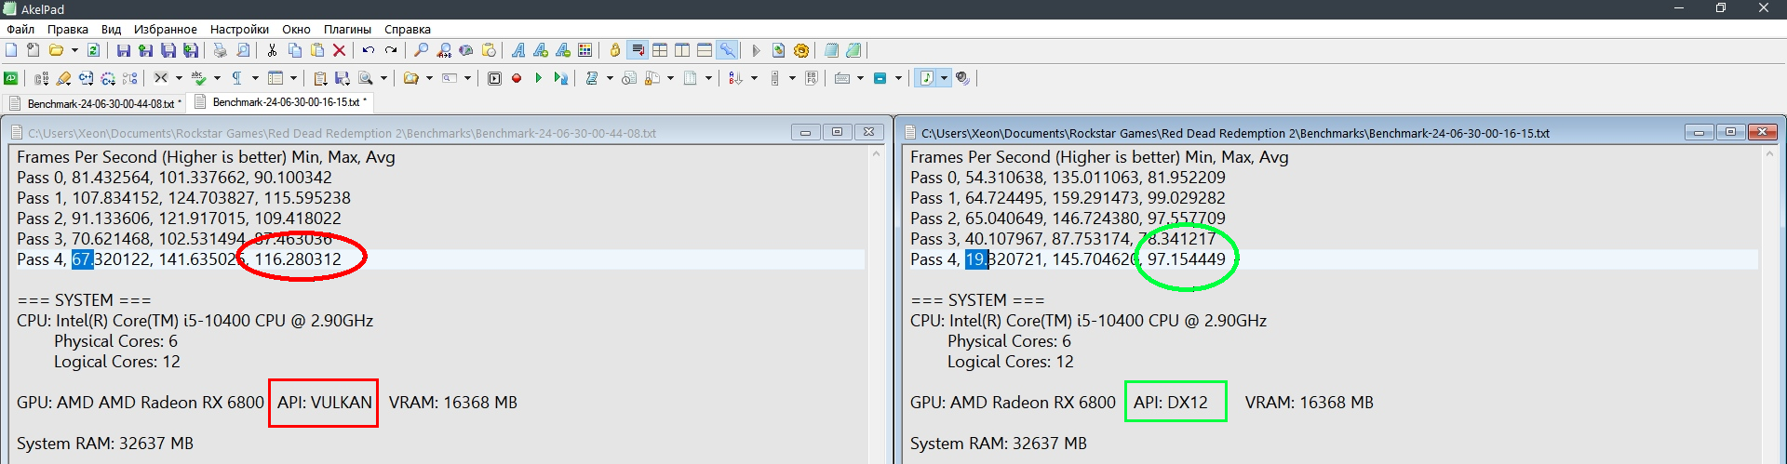Open the Настройки menu

(x=239, y=30)
